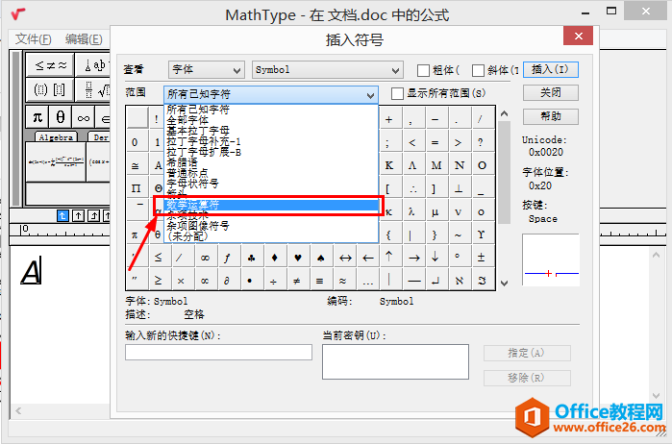Enable the 粗体 bold checkbox

(x=423, y=70)
